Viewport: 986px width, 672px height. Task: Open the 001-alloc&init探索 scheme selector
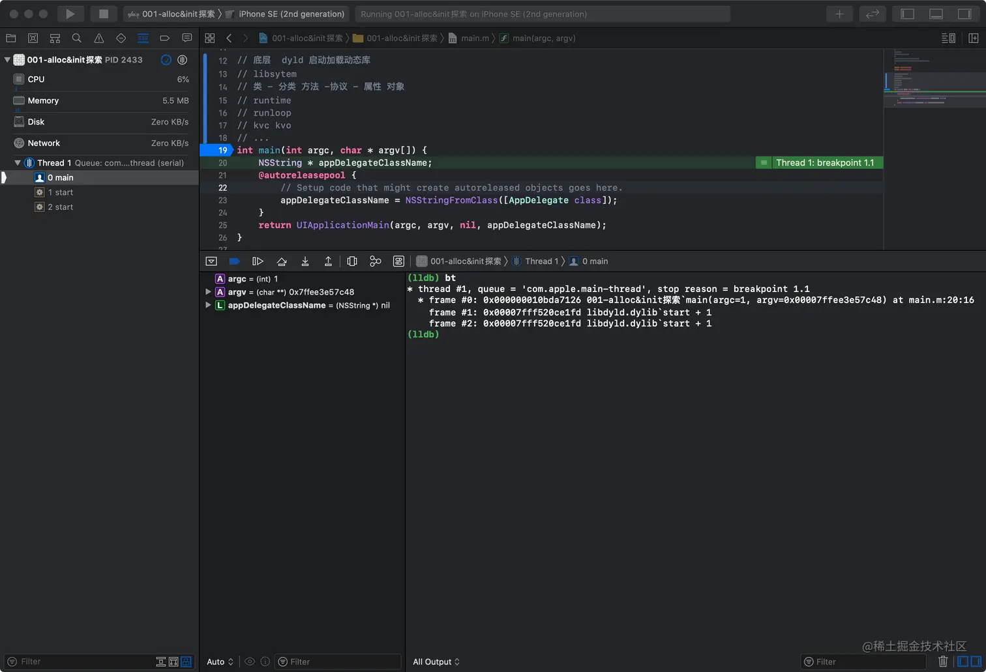pos(172,14)
